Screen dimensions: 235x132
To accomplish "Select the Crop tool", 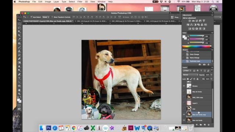I will click(19, 36).
